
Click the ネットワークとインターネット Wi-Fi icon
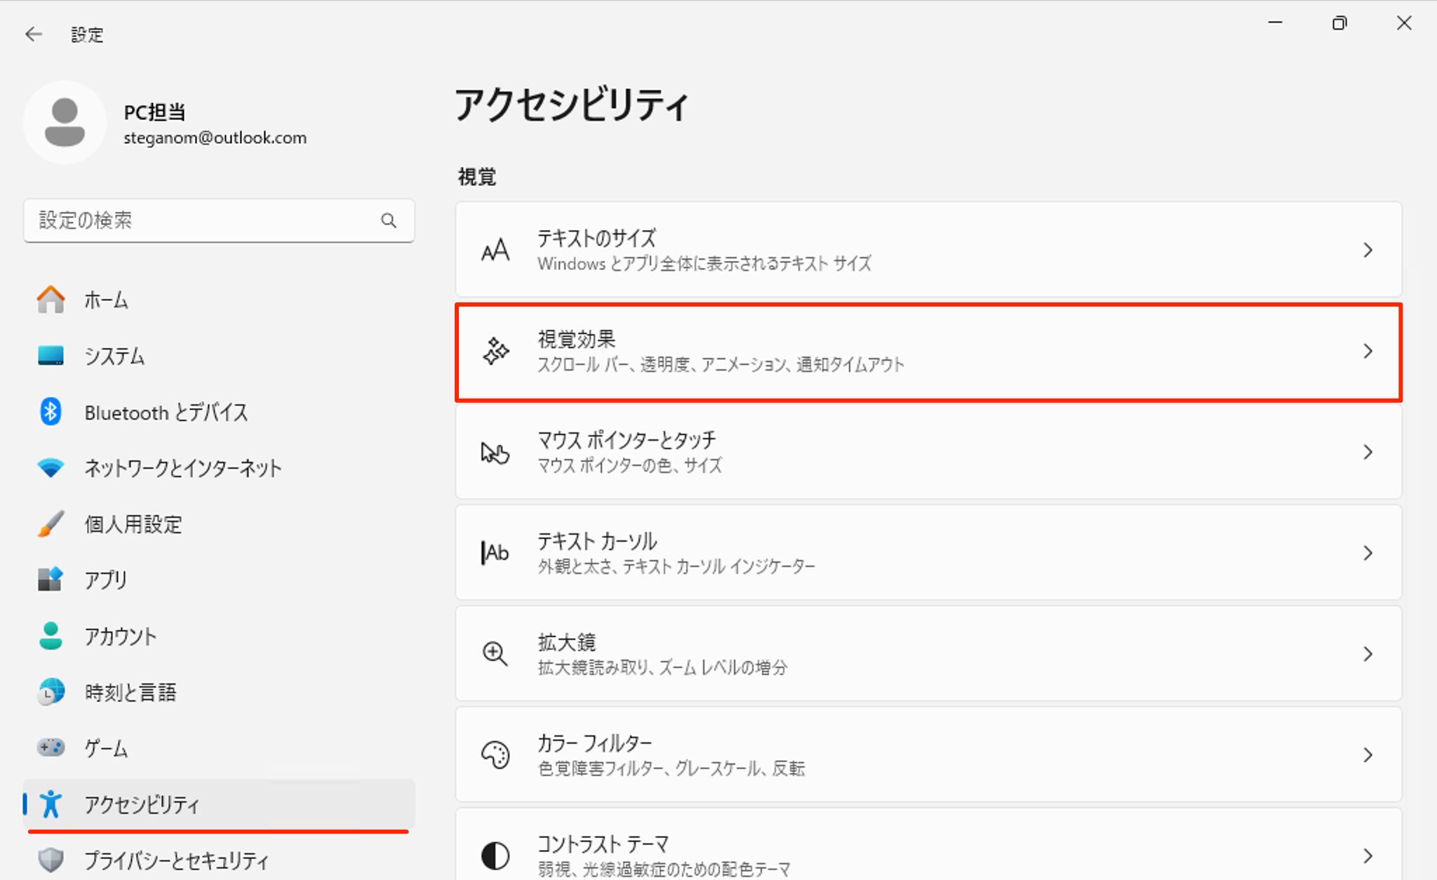[x=51, y=467]
